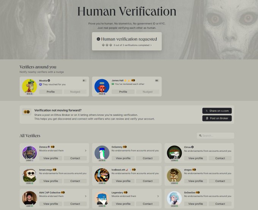
Task: Click the badge icon next to Zeneca
Action: coord(52,147)
